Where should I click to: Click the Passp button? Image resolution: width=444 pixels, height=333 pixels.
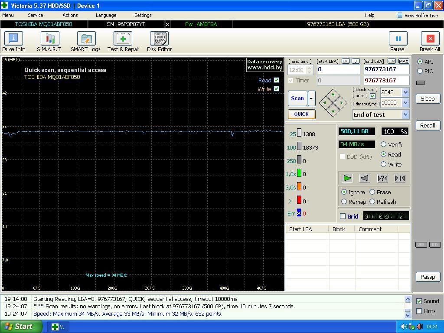[428, 277]
